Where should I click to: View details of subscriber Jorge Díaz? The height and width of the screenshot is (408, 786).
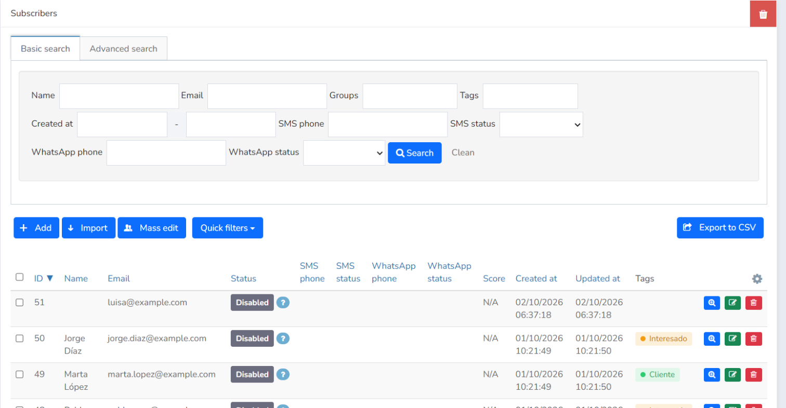coord(712,339)
